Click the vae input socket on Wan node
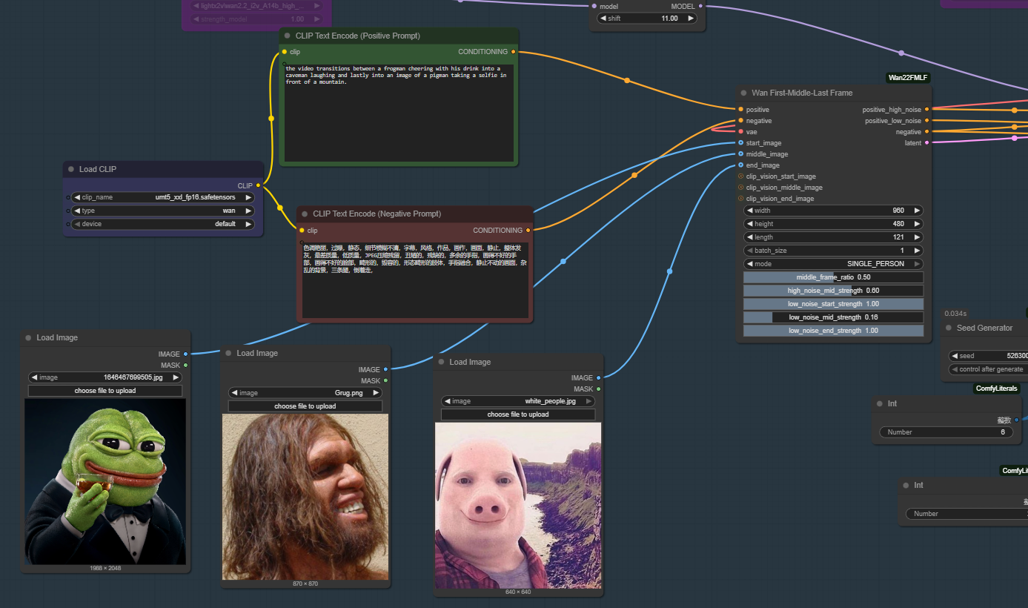This screenshot has width=1028, height=608. pos(740,132)
